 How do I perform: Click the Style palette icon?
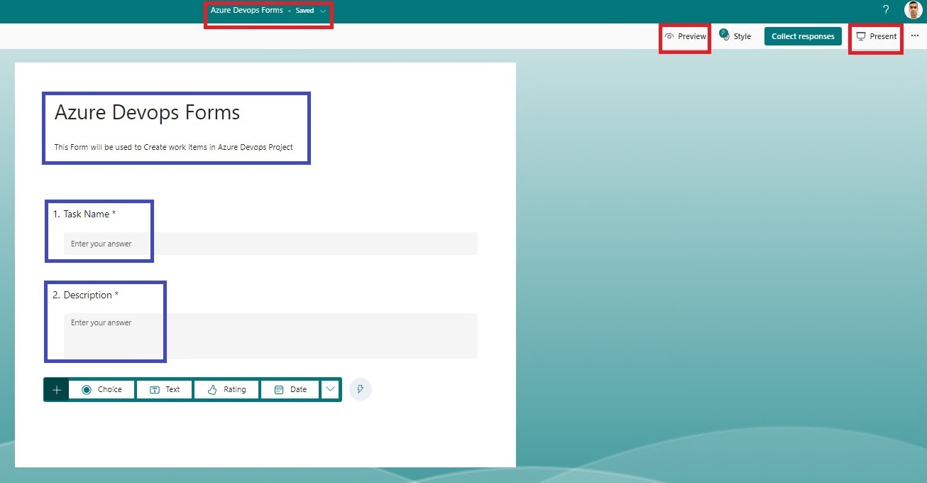pyautogui.click(x=724, y=35)
